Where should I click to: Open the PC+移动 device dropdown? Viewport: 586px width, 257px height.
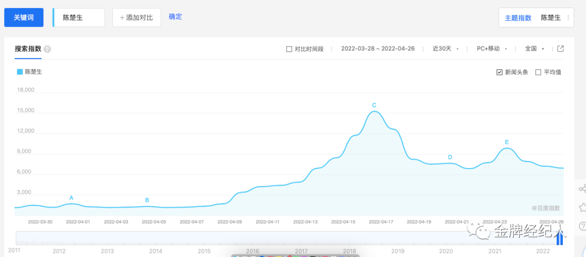(x=492, y=49)
